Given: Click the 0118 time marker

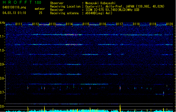Looking at the screenshot, I should [136, 24].
